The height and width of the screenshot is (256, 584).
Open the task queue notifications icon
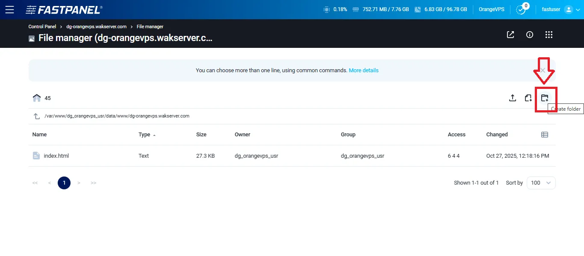[x=521, y=9]
